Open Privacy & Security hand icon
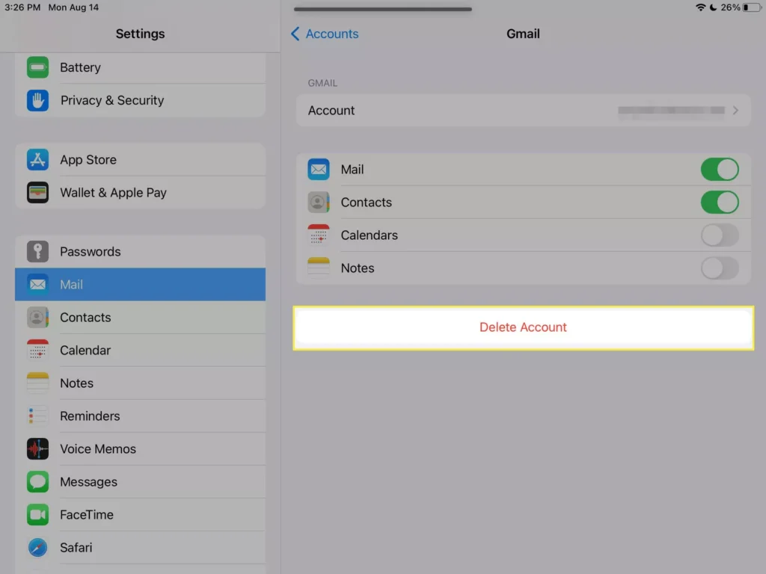 [x=37, y=100]
